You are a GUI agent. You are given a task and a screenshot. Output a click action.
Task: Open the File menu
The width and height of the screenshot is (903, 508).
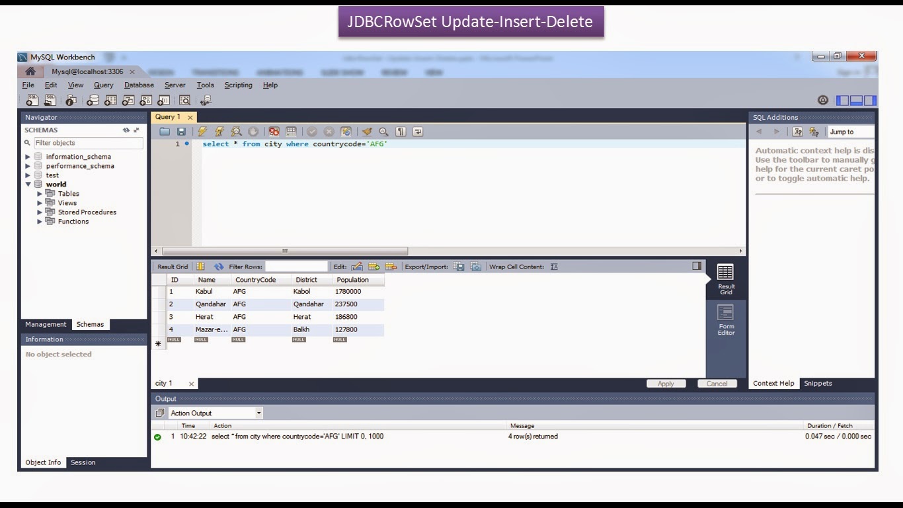pos(28,85)
